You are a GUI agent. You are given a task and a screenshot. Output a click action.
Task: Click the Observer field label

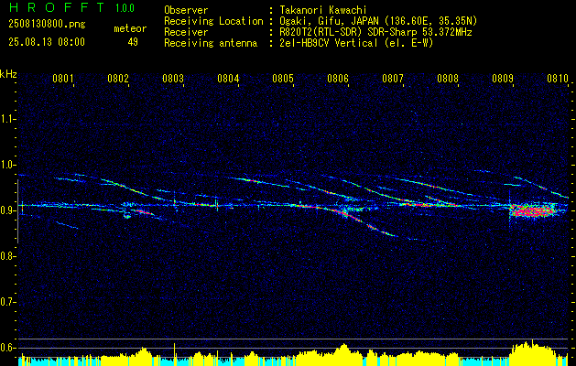point(186,10)
